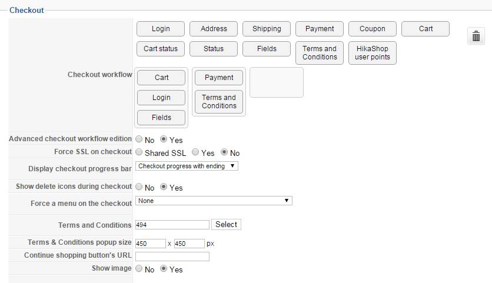Image resolution: width=492 pixels, height=283 pixels.
Task: Click the HikaShop user points block
Action: 373,52
